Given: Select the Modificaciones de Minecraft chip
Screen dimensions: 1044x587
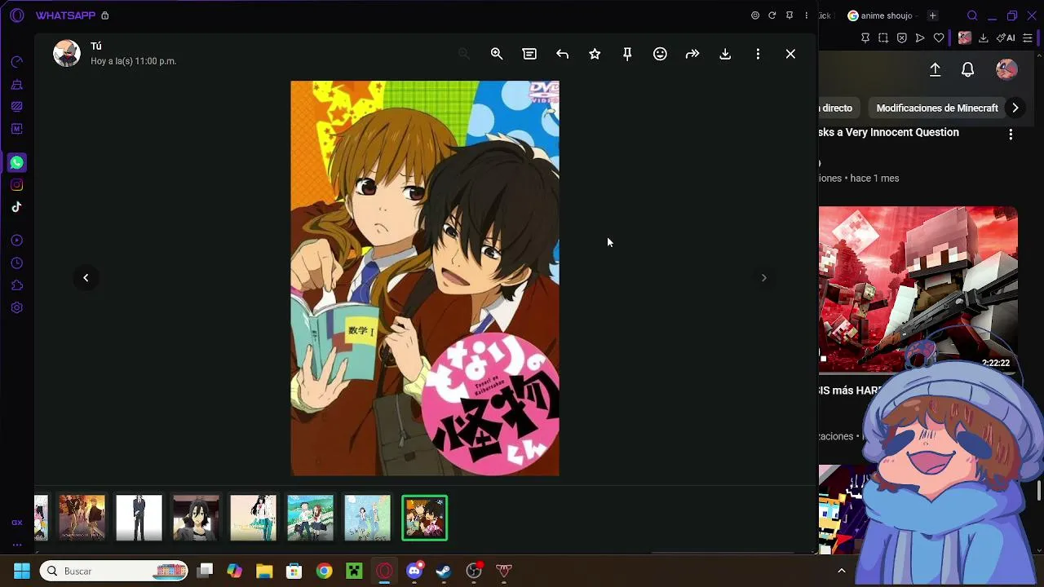Looking at the screenshot, I should click(x=937, y=108).
